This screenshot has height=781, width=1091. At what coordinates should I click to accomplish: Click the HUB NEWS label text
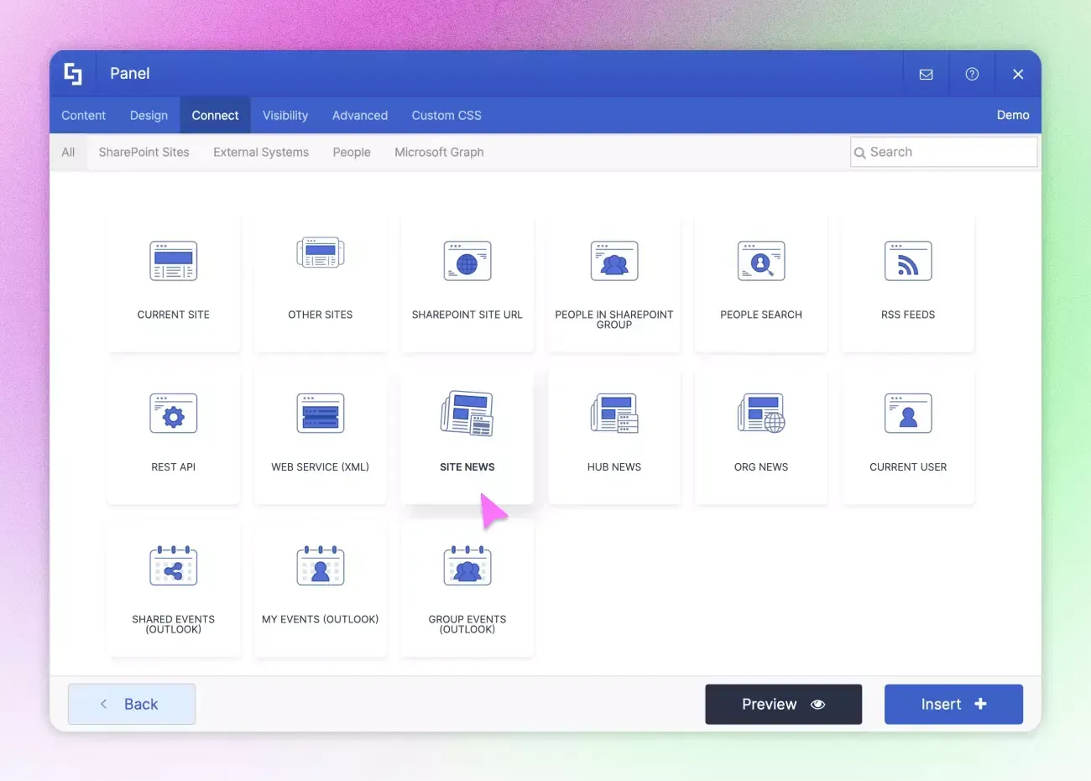(614, 467)
